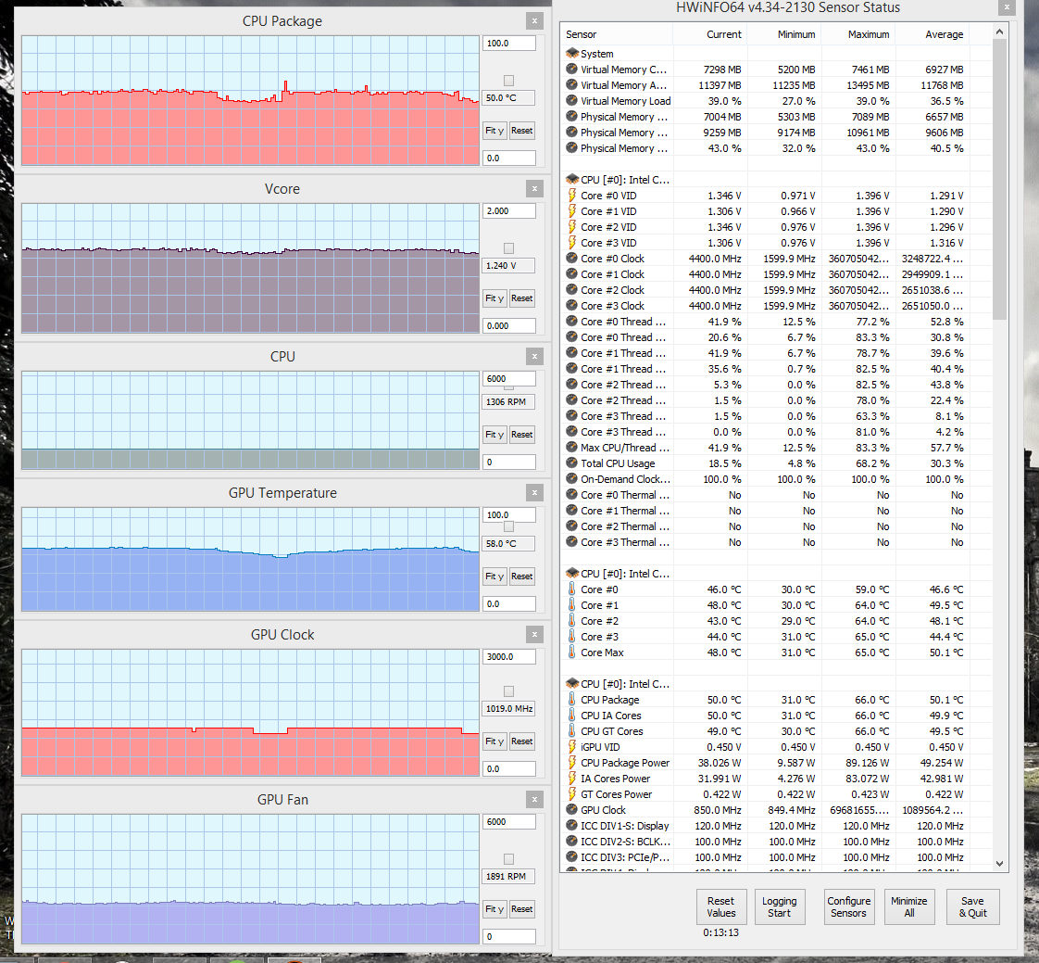The image size is (1039, 963).
Task: Click the System sensor group icon
Action: click(x=572, y=53)
